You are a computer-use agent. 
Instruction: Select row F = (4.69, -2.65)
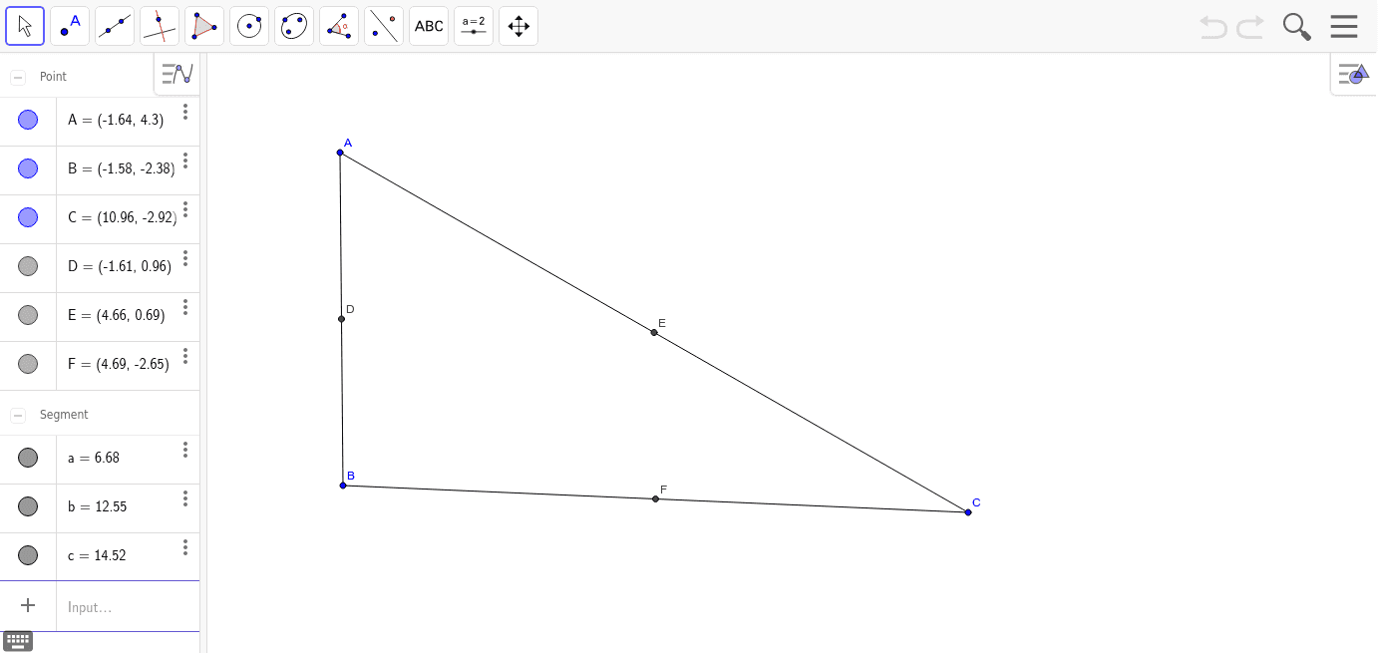(100, 365)
